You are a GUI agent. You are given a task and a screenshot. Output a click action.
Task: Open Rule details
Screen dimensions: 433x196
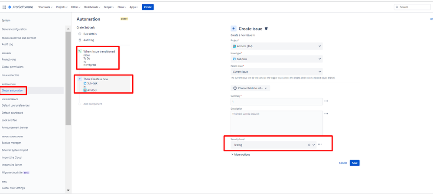point(90,34)
